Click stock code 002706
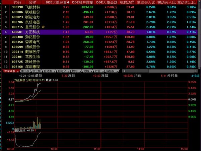Viewport: 201px width, 151px height. point(17,22)
